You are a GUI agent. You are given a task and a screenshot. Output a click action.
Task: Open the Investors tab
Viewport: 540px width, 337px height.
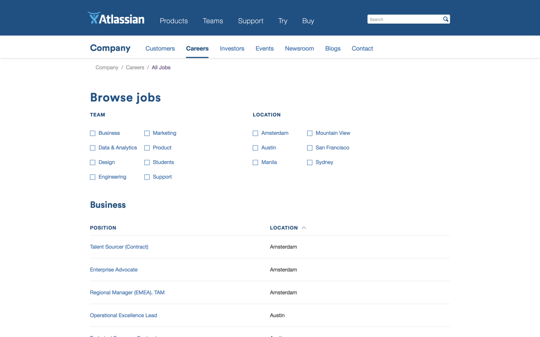pos(232,48)
